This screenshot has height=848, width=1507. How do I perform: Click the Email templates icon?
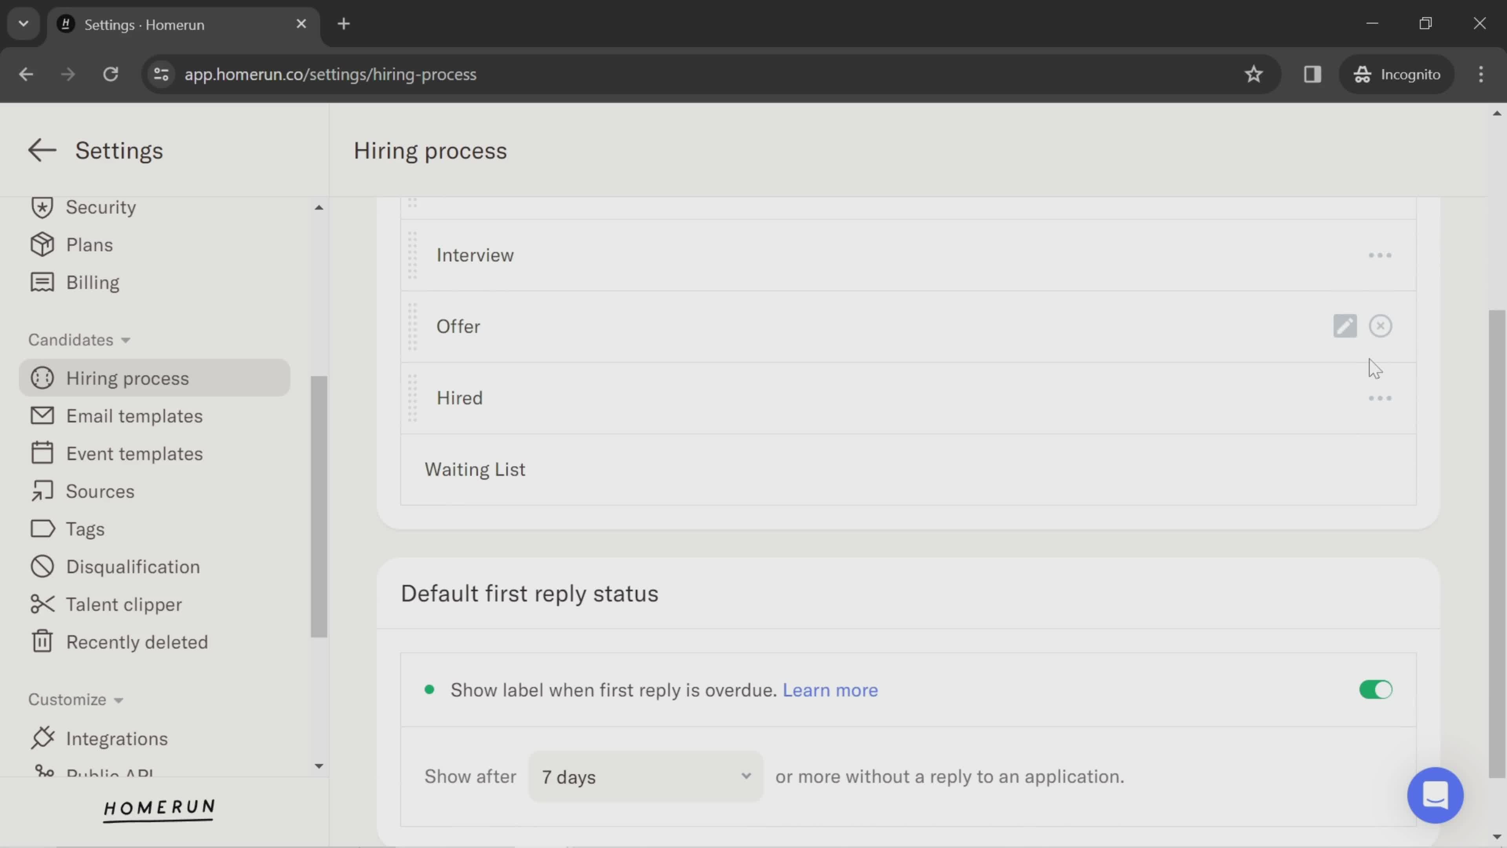point(41,415)
